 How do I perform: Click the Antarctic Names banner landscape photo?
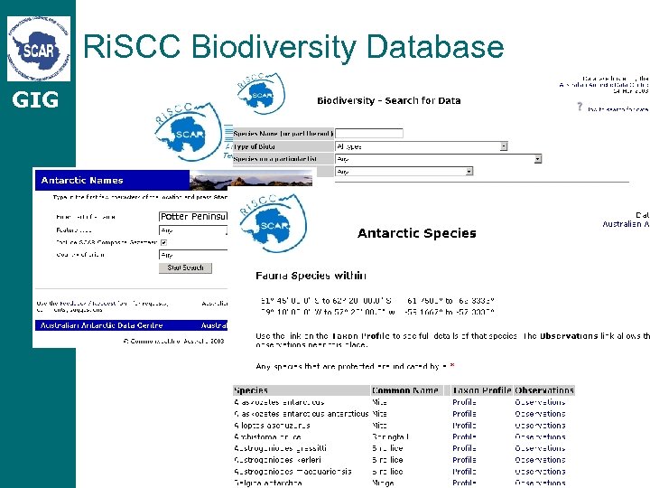click(251, 180)
